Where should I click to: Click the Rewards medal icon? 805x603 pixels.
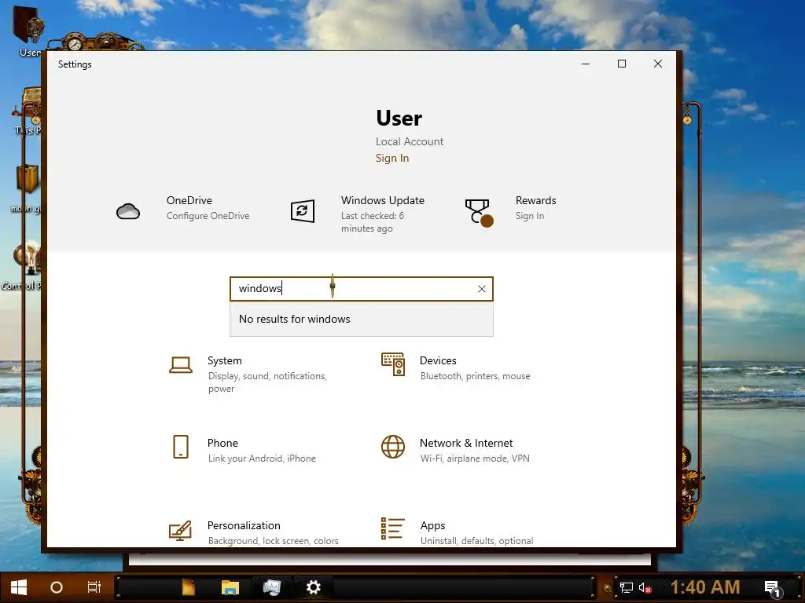[479, 213]
